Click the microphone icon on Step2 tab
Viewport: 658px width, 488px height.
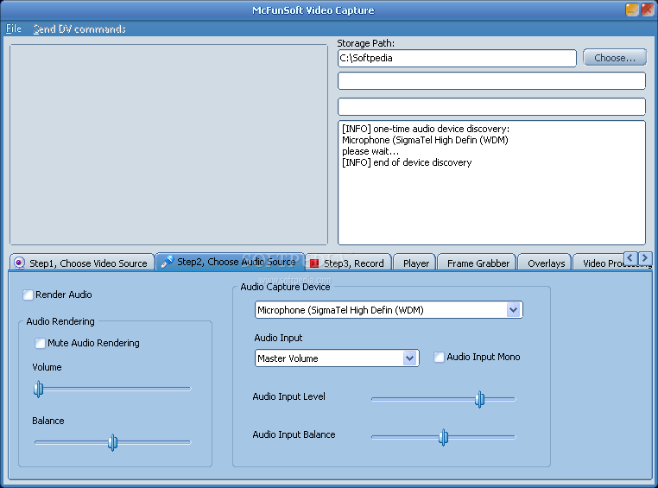click(167, 262)
